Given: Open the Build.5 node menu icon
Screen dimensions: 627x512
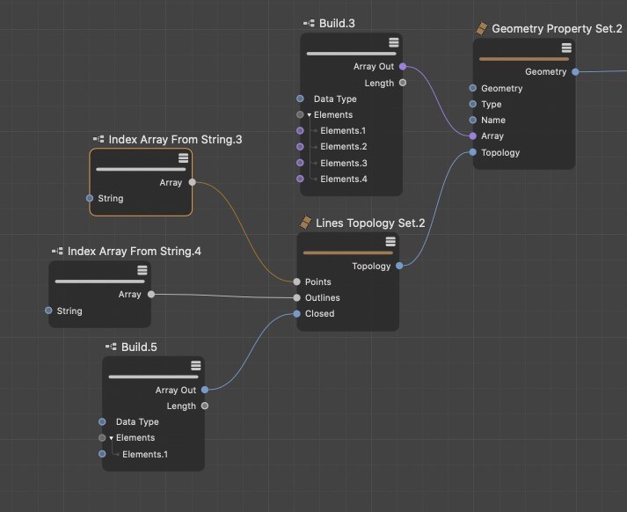Looking at the screenshot, I should (x=195, y=366).
